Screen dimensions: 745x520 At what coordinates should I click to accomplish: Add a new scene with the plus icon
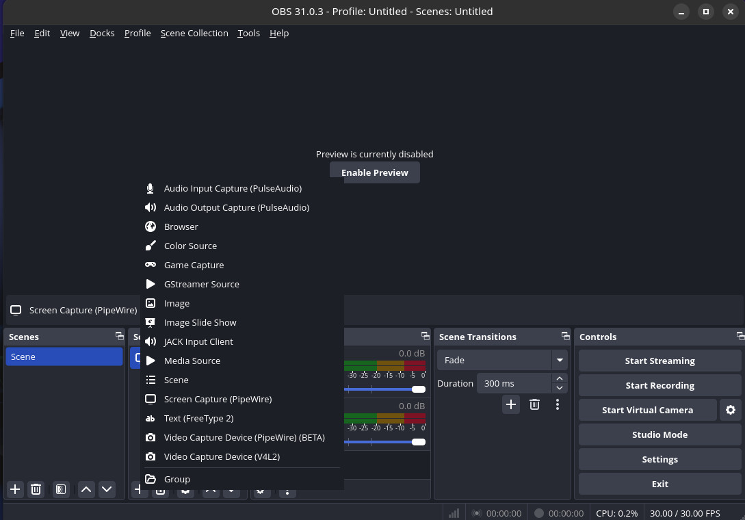coord(14,489)
